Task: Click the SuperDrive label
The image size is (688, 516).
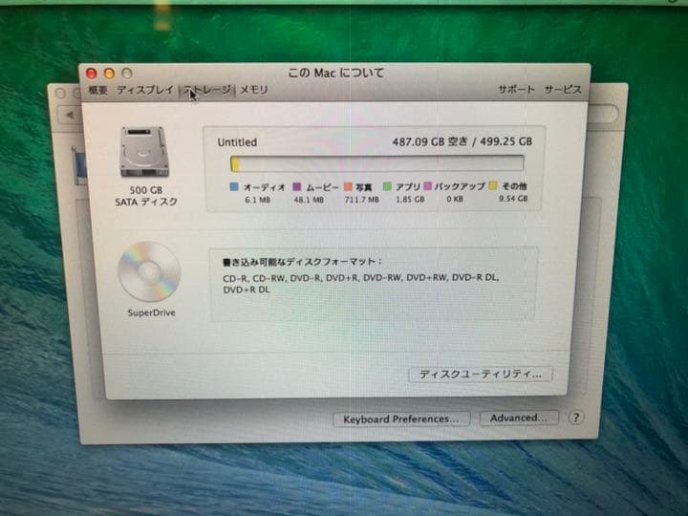Action: (x=151, y=312)
